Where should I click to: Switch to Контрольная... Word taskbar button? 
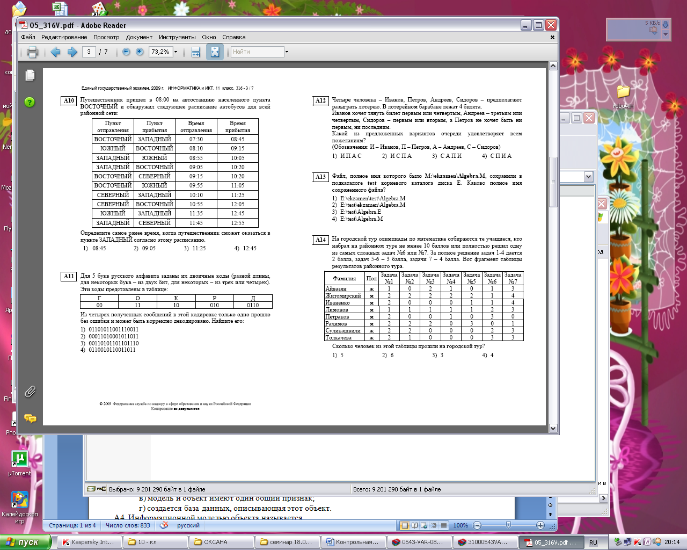pos(354,542)
